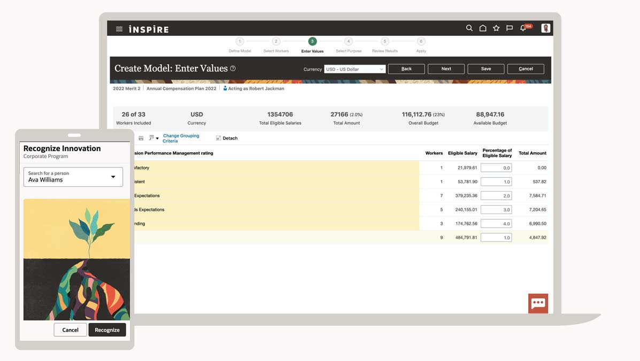Click the Recognize button on the mobile card
This screenshot has height=361, width=640.
coord(107,330)
